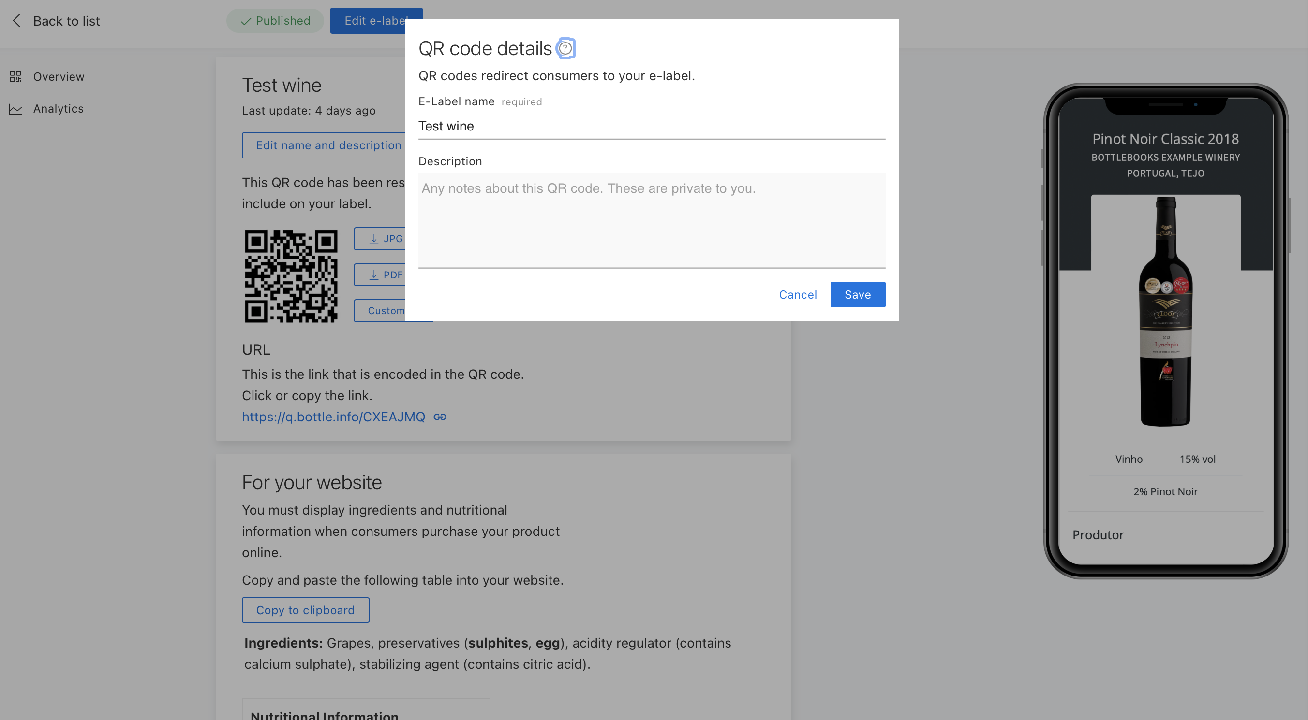Click the copy link chain icon
Screen dimensions: 1308x720
(x=440, y=417)
